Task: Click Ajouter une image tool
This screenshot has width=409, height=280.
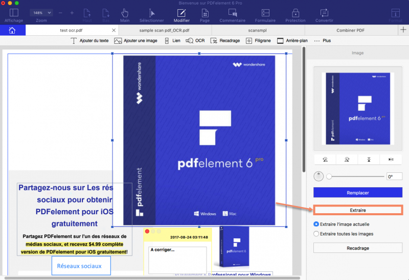Action: point(135,41)
